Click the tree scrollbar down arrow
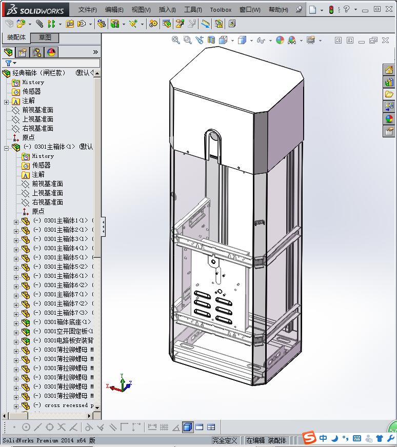 [97, 408]
